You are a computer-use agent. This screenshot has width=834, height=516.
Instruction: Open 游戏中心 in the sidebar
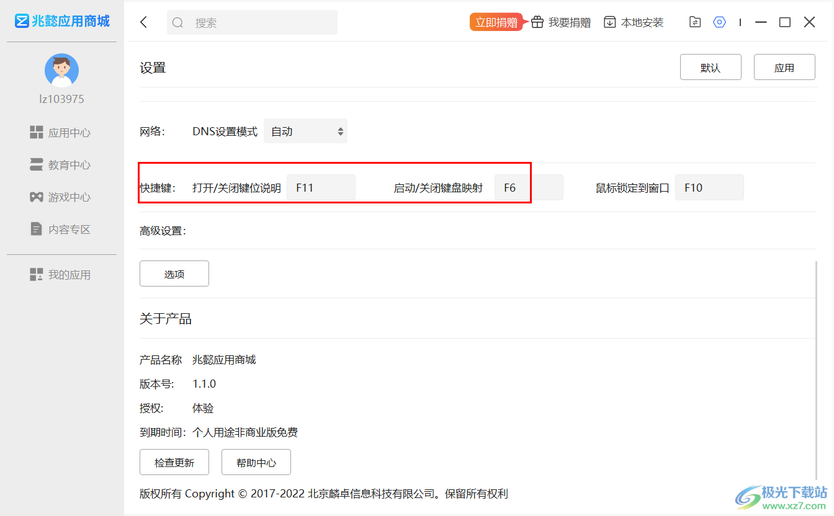click(60, 197)
